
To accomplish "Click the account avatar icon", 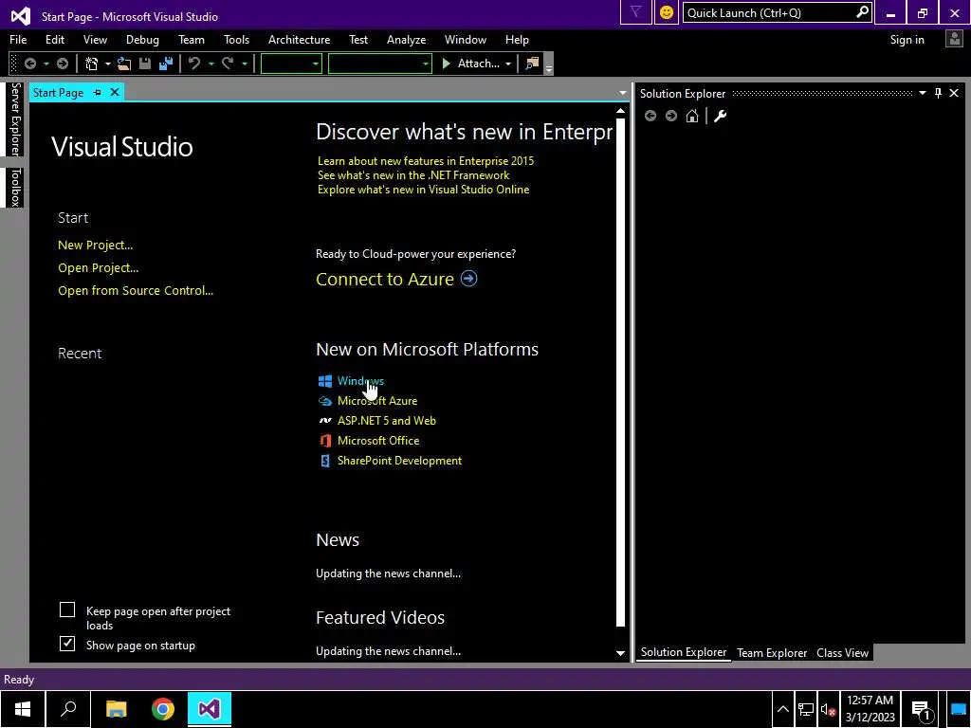I will pyautogui.click(x=954, y=39).
